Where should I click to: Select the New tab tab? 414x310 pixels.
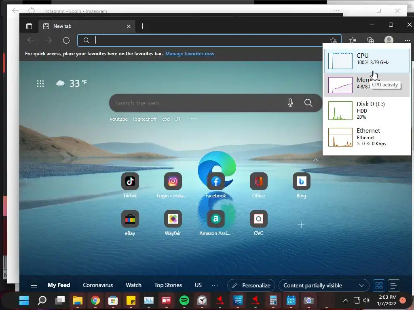pyautogui.click(x=87, y=26)
